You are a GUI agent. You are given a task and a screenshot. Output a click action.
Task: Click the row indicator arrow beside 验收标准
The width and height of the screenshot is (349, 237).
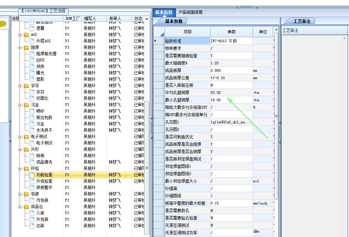point(155,41)
